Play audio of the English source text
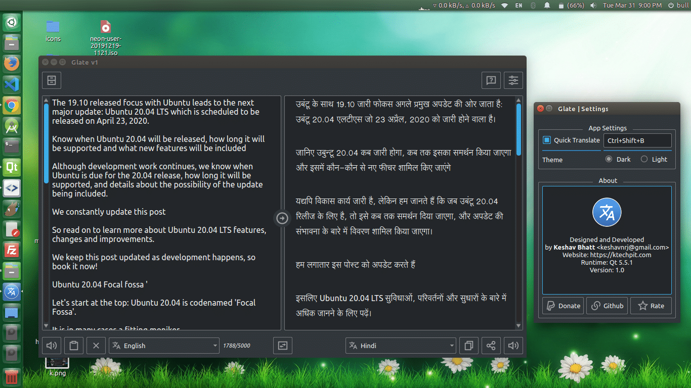The height and width of the screenshot is (388, 691). (51, 346)
